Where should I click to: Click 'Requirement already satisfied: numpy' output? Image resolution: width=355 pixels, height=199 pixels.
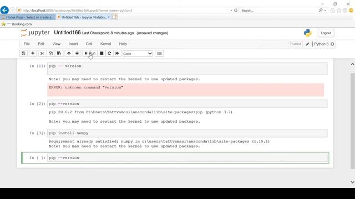(159, 142)
